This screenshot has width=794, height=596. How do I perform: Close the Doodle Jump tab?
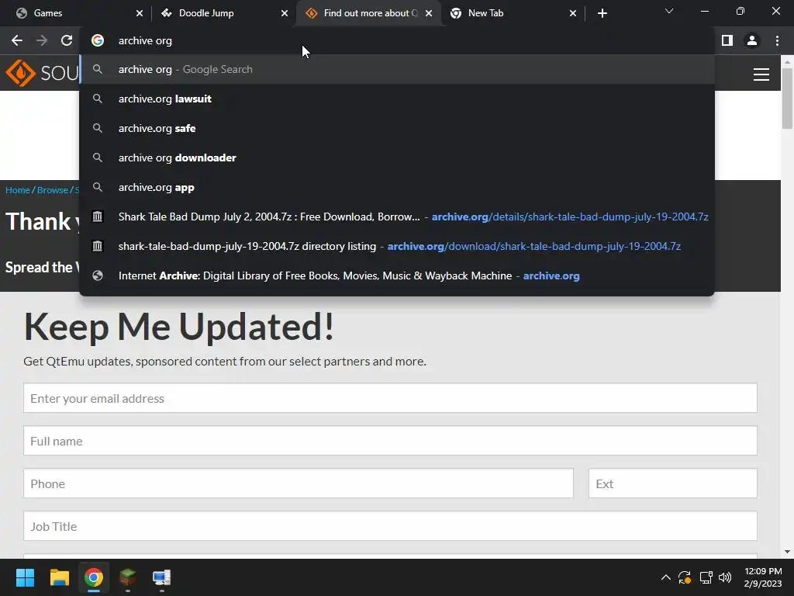click(x=285, y=13)
